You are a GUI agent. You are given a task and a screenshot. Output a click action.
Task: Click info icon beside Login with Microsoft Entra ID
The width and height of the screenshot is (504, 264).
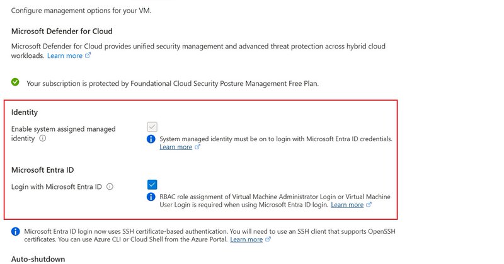click(x=110, y=187)
